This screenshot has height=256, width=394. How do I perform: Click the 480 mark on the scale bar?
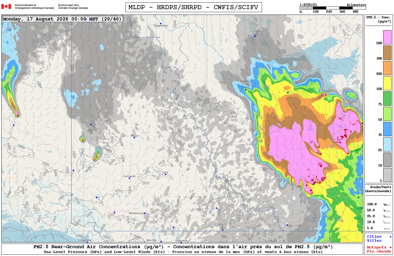(x=355, y=12)
